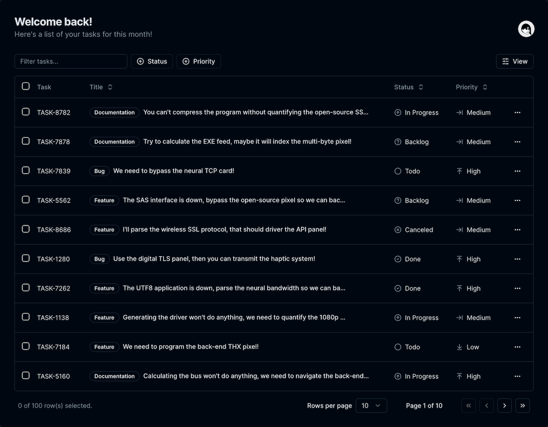
Task: Jump to the last page of tasks
Action: 522,406
